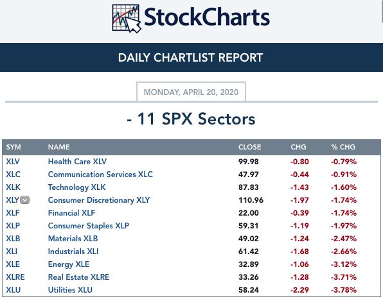The width and height of the screenshot is (383, 299).
Task: Click the Monday, April 20, 2020 date box
Action: (191, 92)
